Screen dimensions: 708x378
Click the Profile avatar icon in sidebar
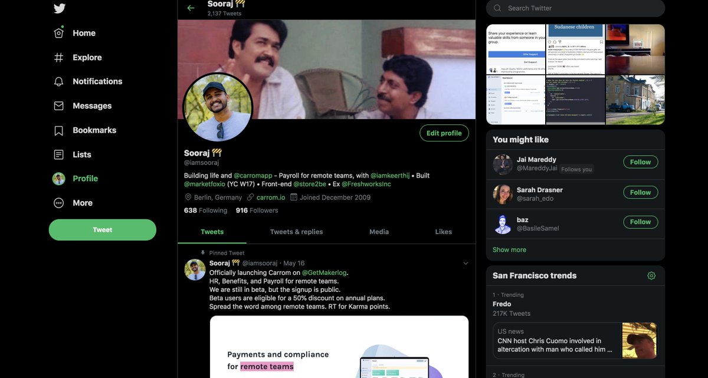58,179
